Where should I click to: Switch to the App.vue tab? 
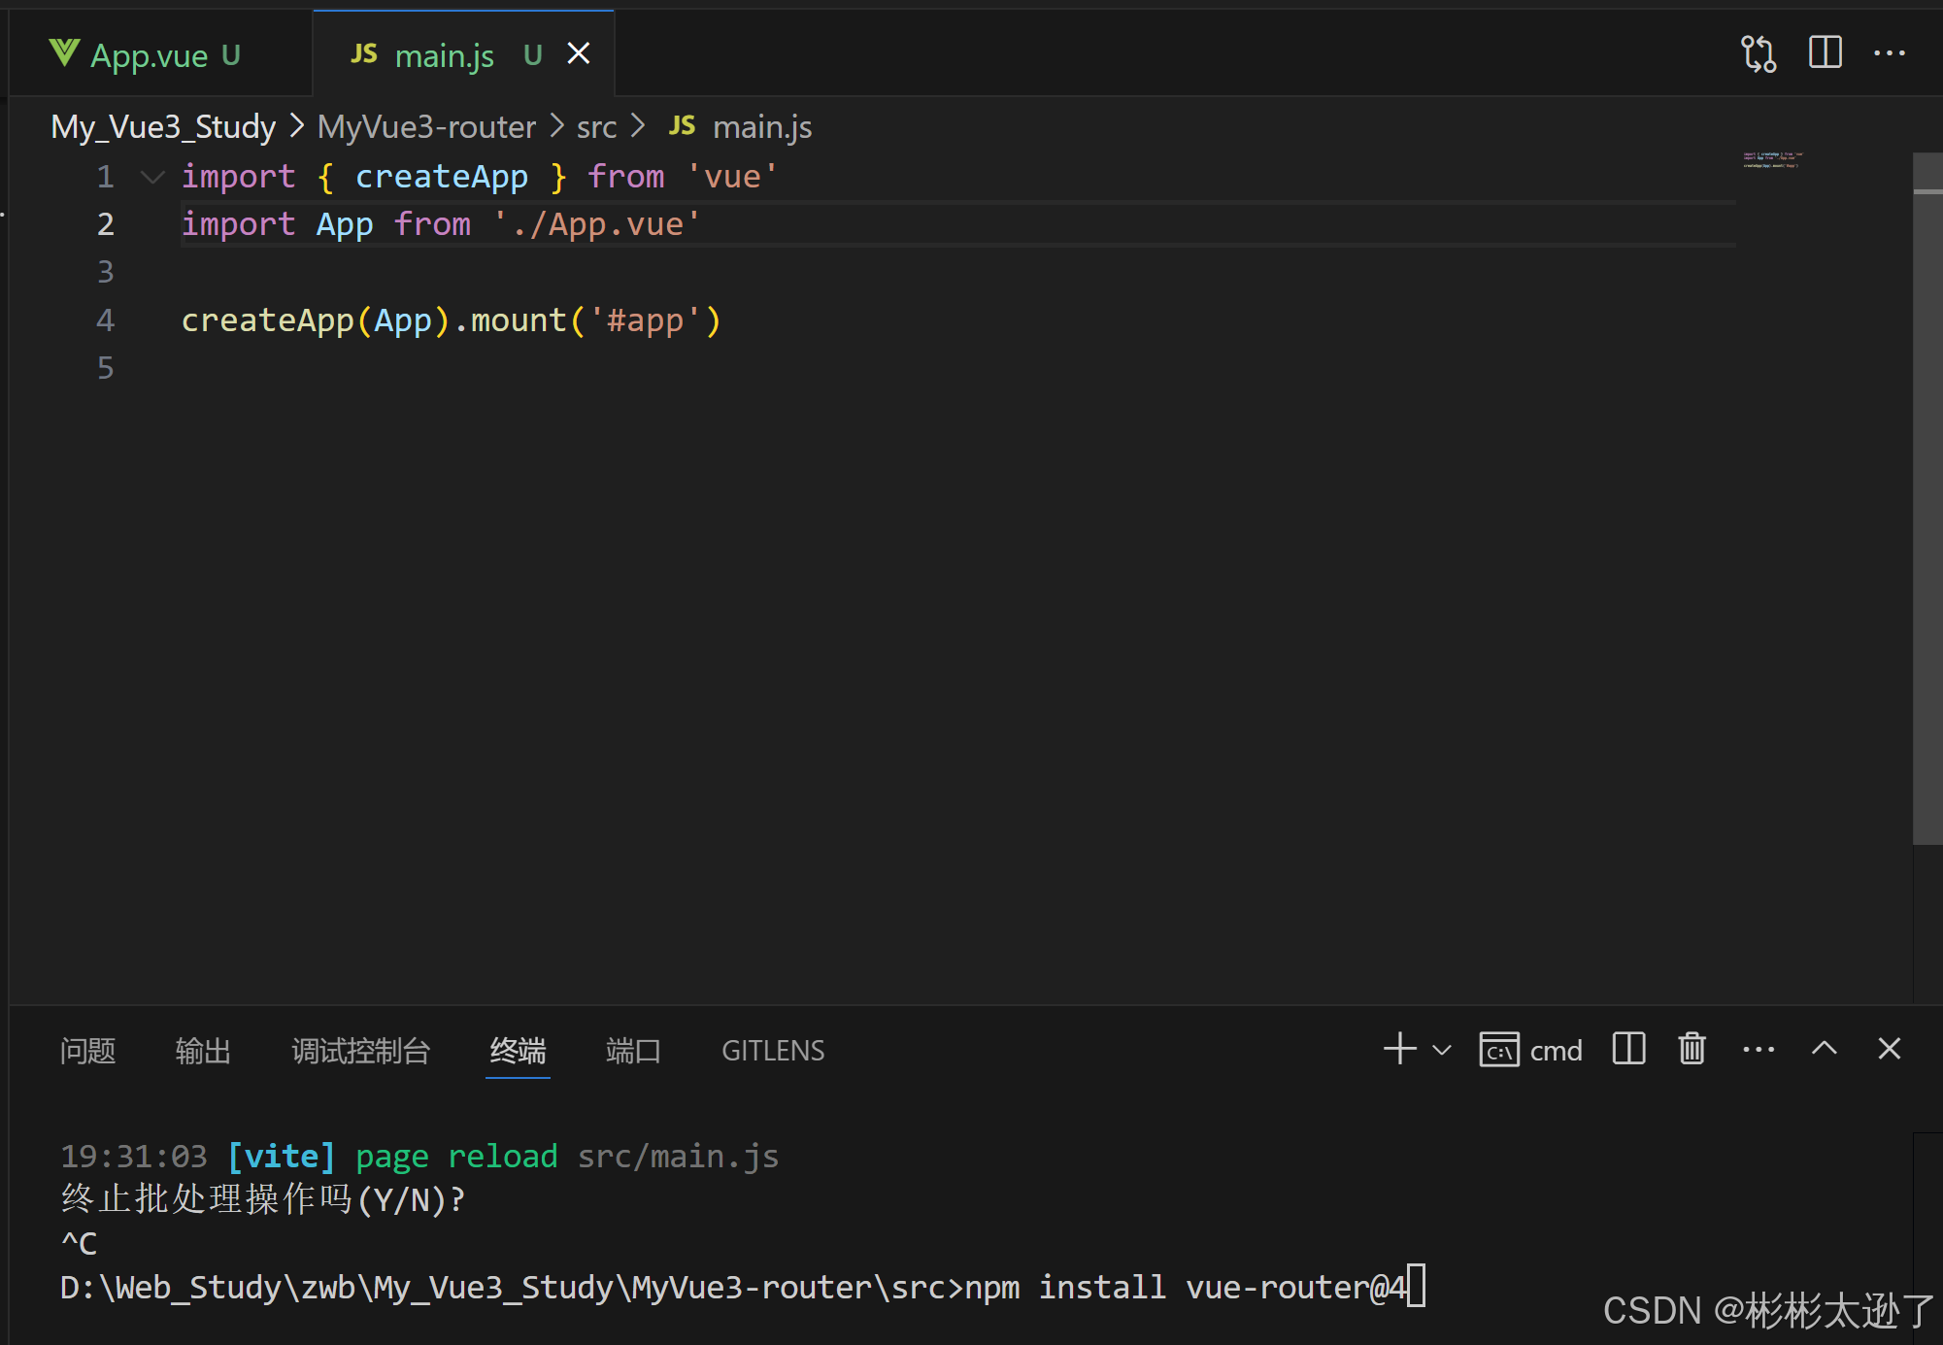coord(150,55)
